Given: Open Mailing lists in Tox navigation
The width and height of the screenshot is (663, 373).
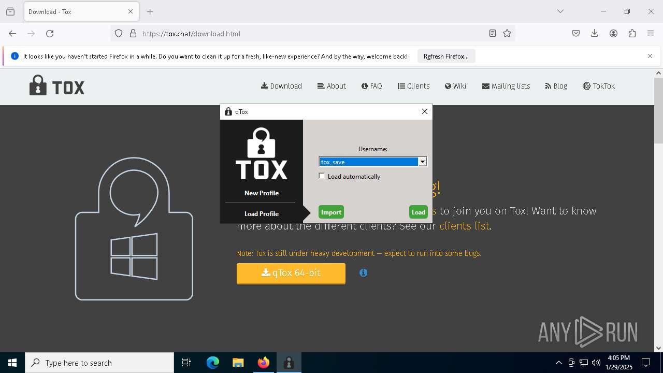Looking at the screenshot, I should coord(506,86).
